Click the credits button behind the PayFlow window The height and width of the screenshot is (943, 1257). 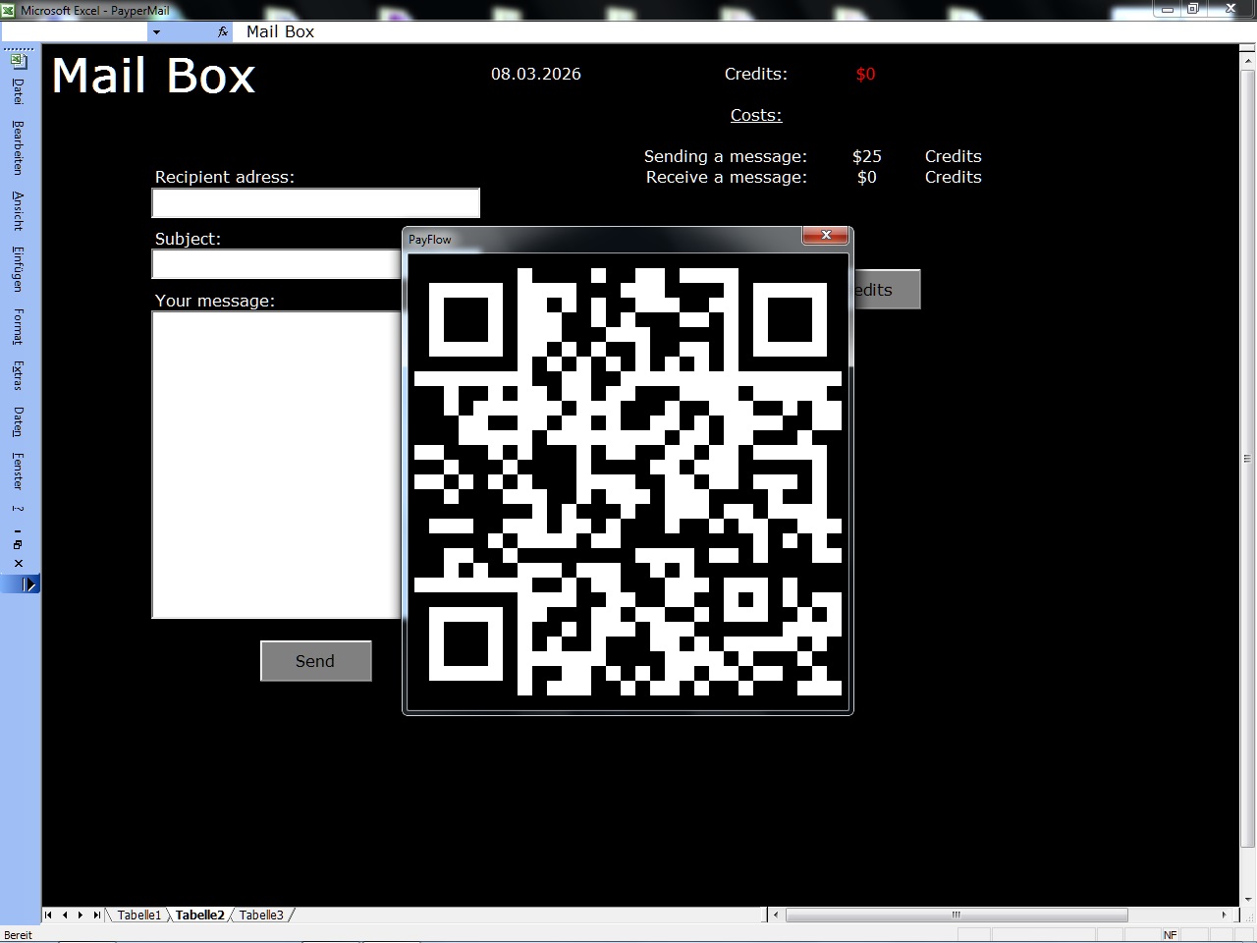(887, 290)
